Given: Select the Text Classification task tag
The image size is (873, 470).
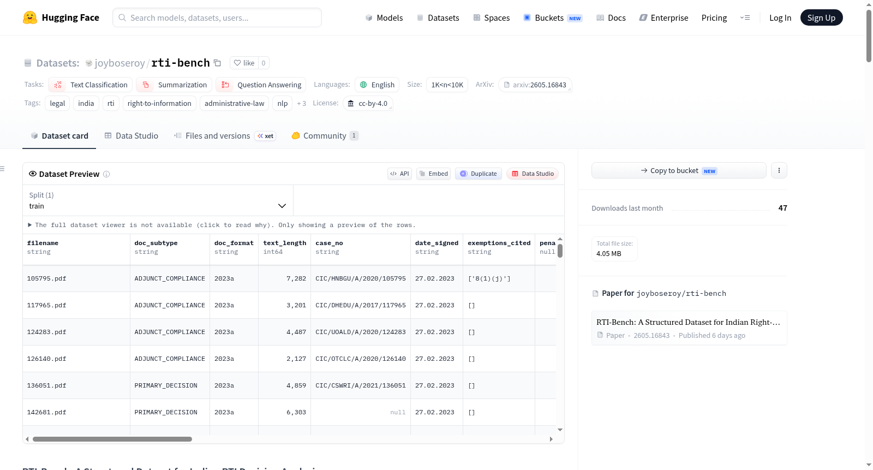Looking at the screenshot, I should click(91, 85).
